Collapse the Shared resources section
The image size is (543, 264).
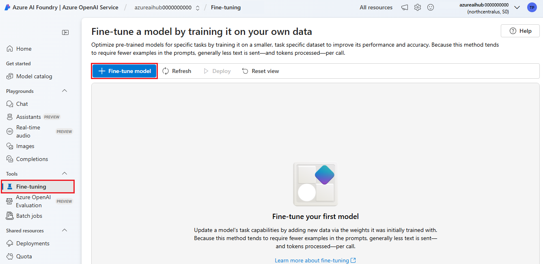pyautogui.click(x=64, y=230)
